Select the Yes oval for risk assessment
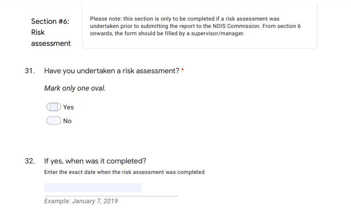The image size is (351, 222). tap(54, 107)
